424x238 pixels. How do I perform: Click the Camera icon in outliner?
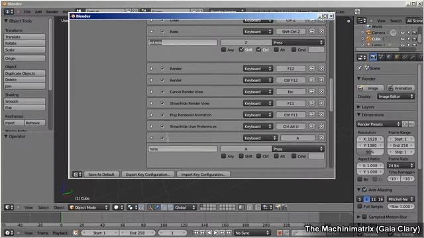(x=368, y=32)
